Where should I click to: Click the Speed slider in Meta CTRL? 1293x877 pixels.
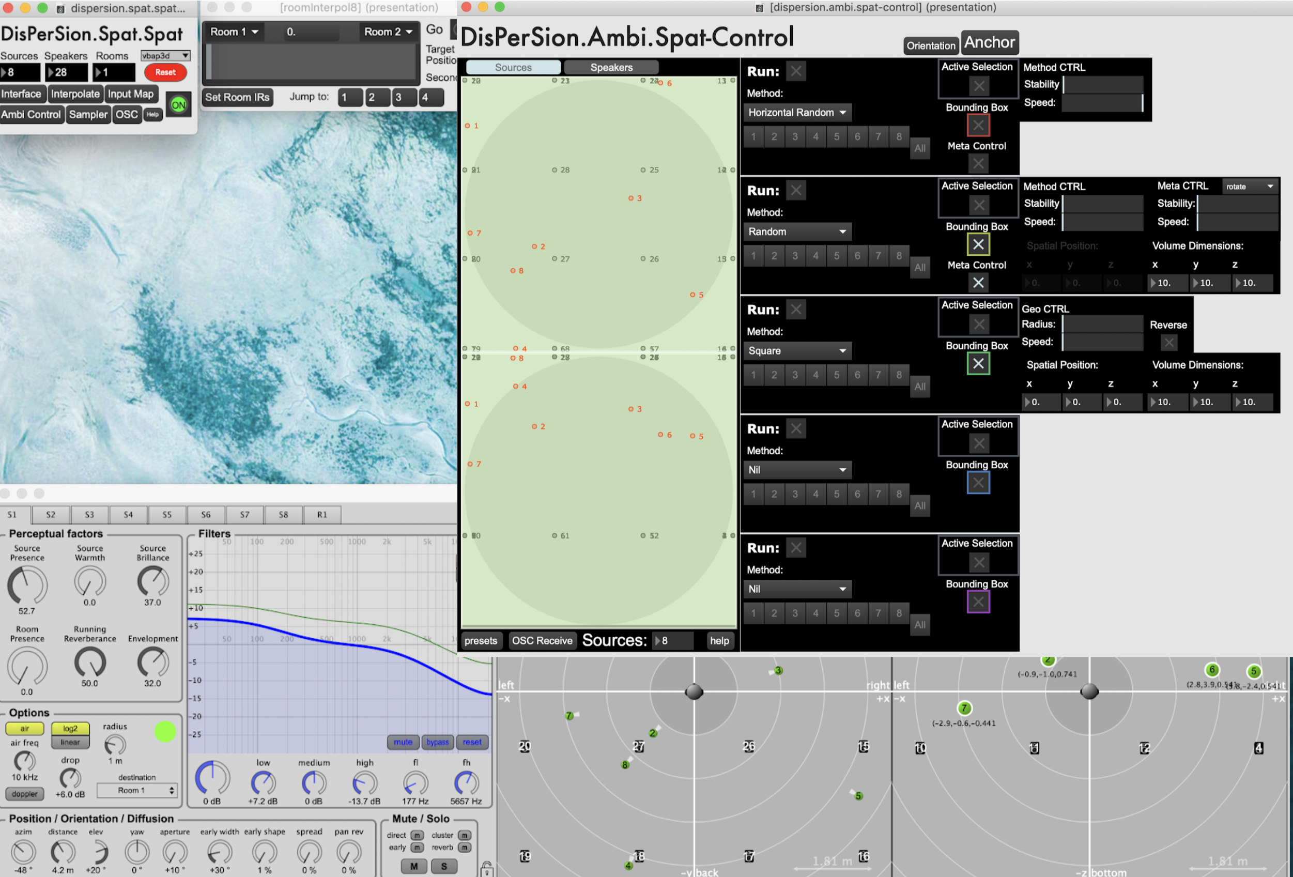point(1237,222)
